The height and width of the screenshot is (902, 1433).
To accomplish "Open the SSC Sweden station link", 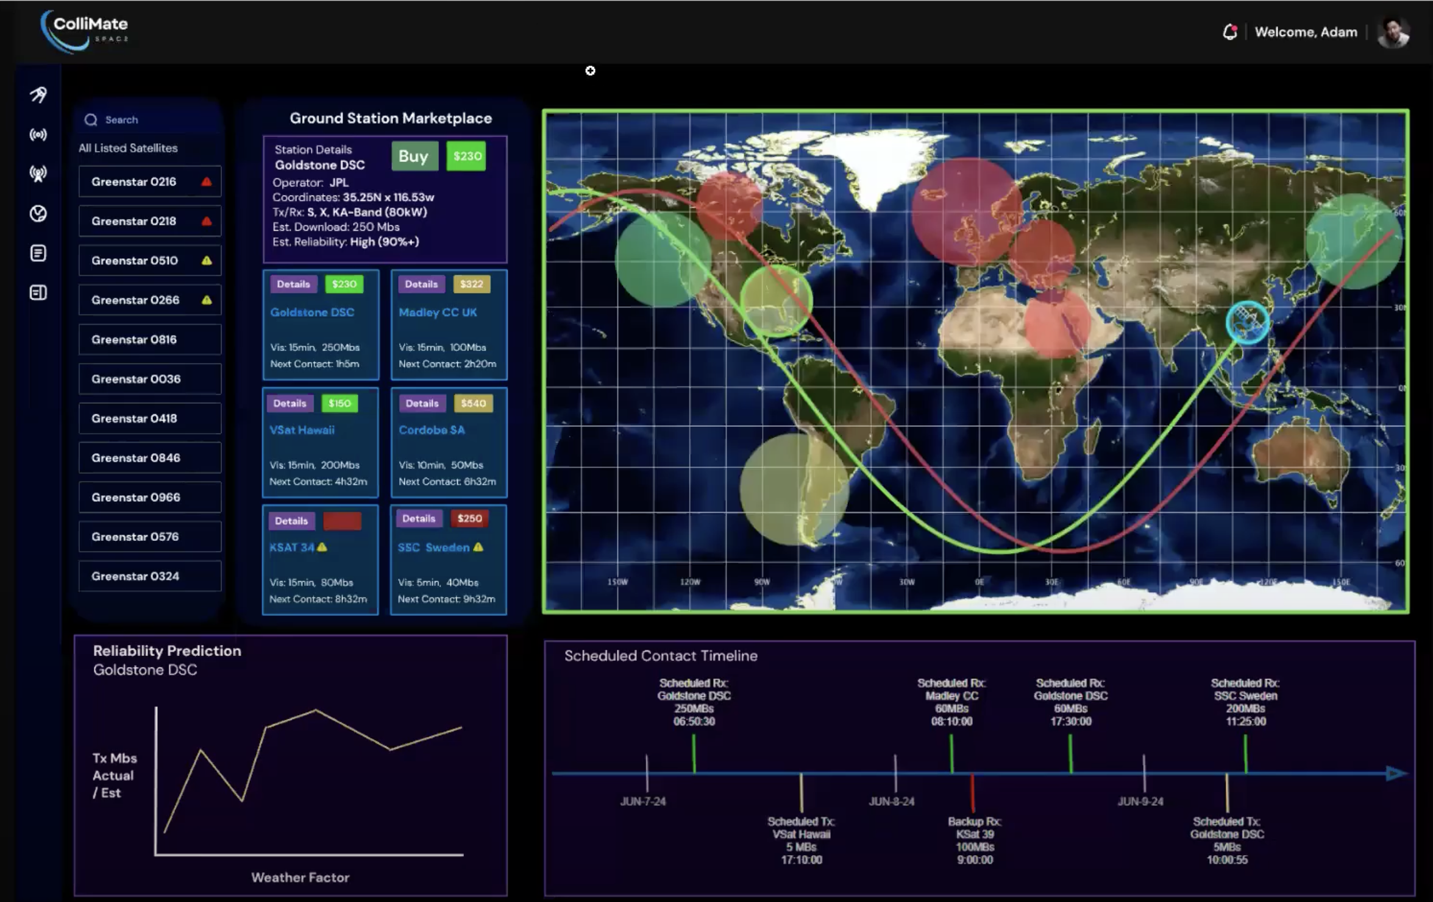I will tap(433, 548).
